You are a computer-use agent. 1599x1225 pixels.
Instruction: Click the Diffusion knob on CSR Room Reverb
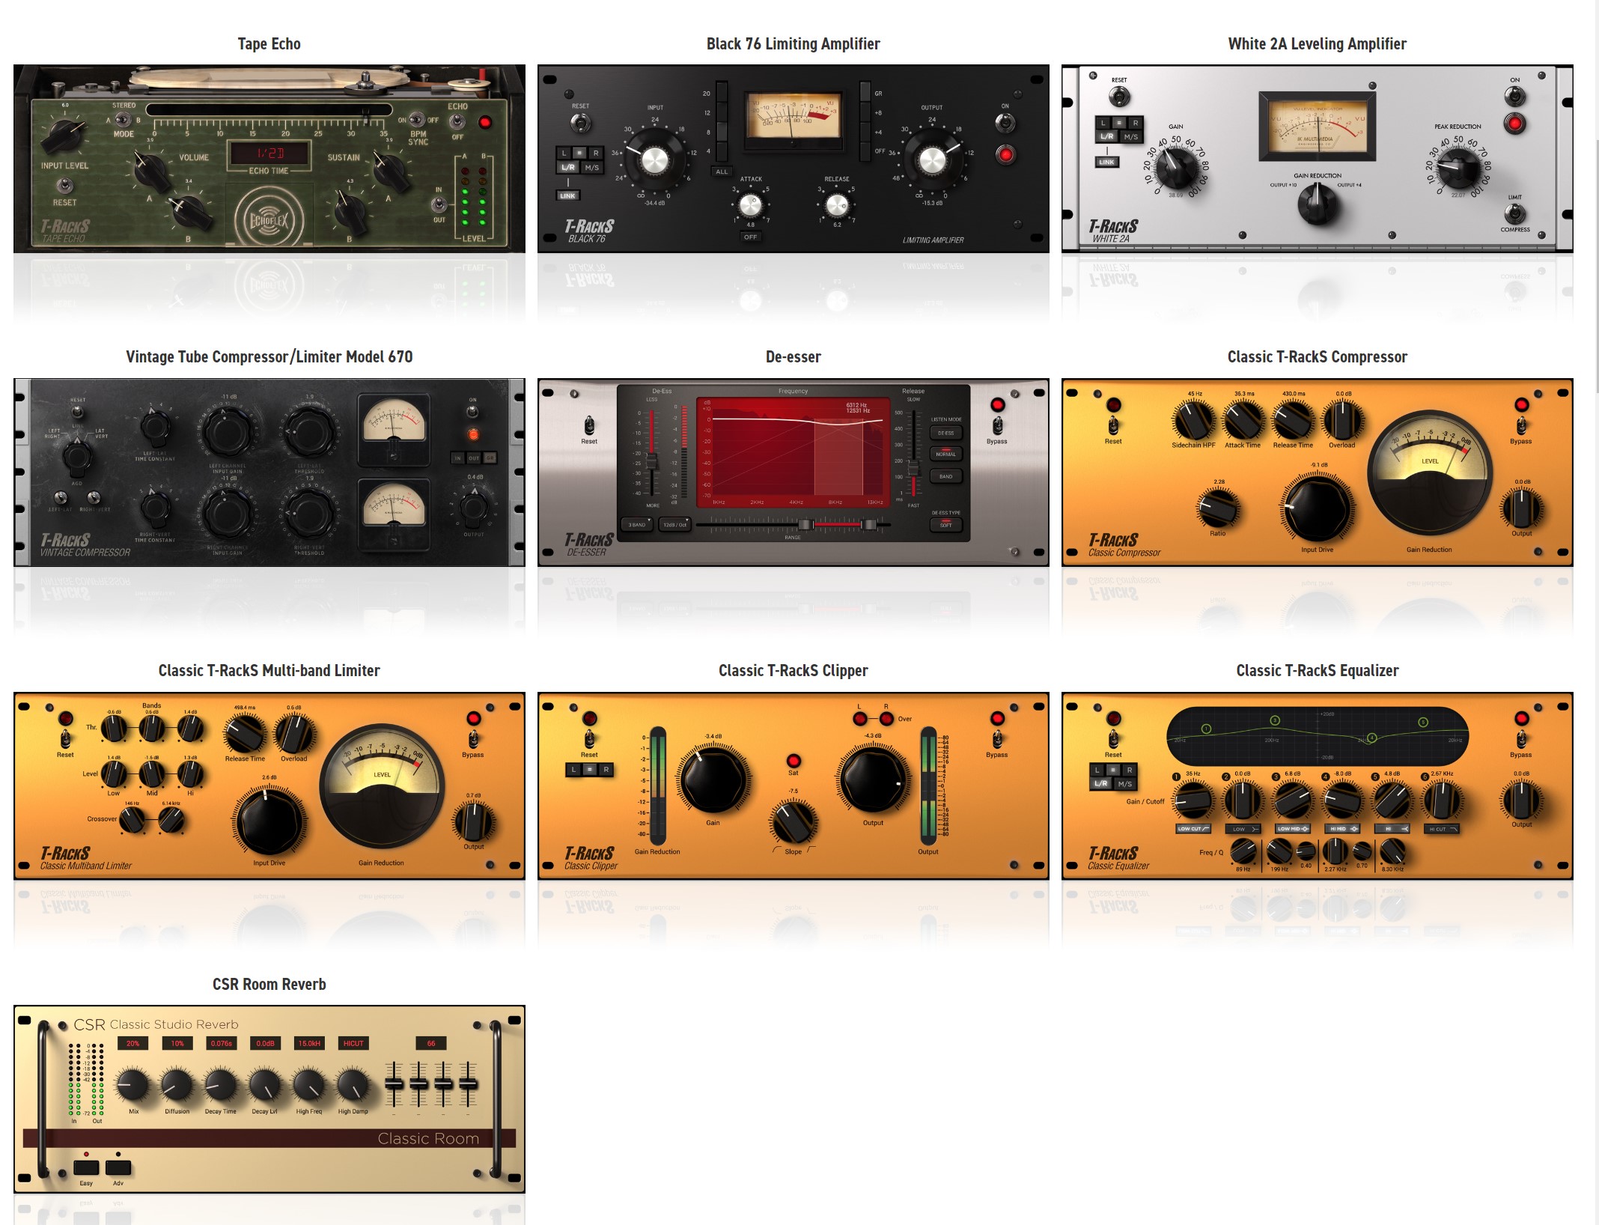click(x=177, y=1084)
